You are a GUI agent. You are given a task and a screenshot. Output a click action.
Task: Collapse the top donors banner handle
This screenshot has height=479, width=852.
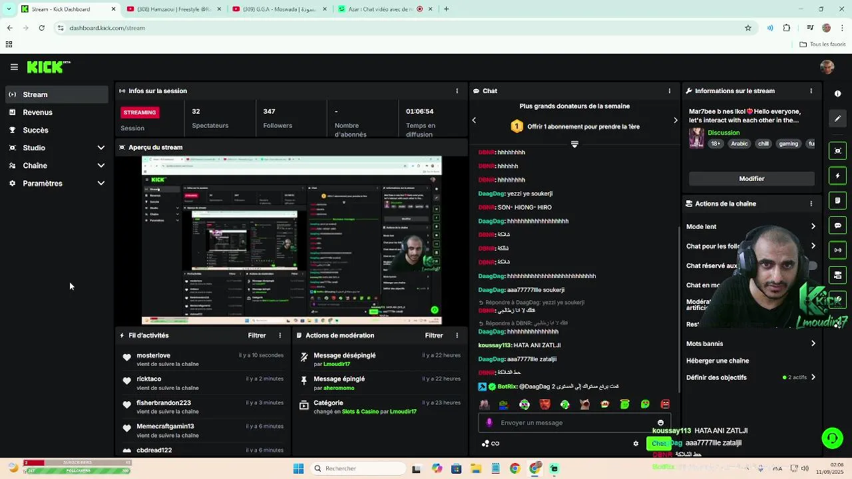point(574,144)
